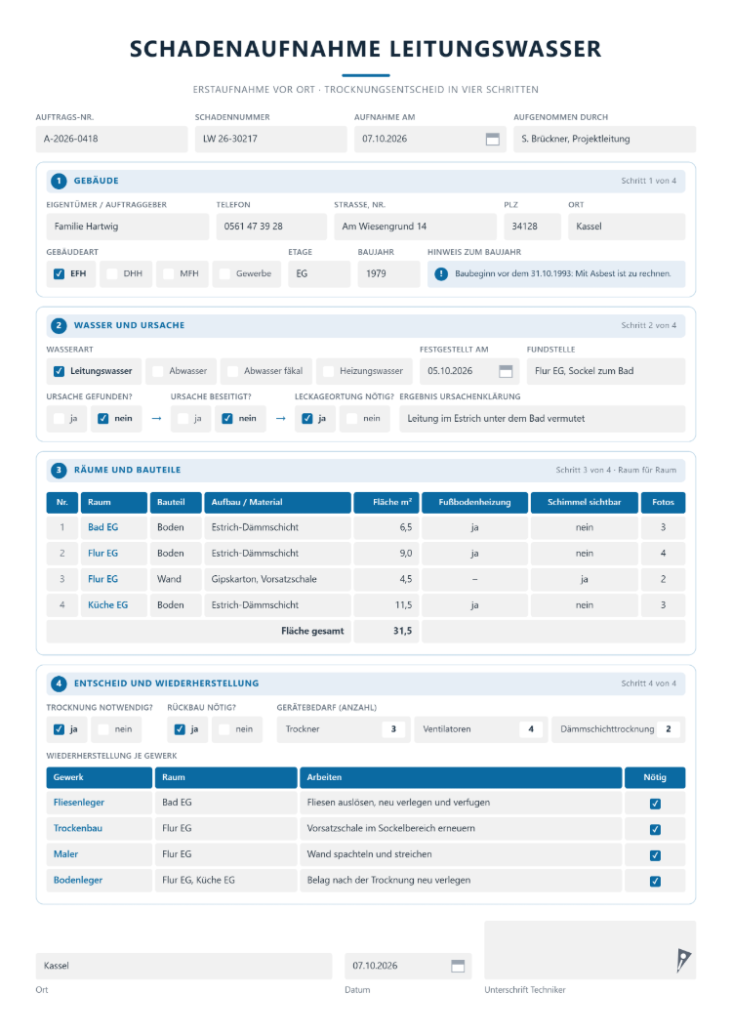732x1035 pixels.
Task: Click the Schimmel sichtbar column header
Action: click(585, 502)
